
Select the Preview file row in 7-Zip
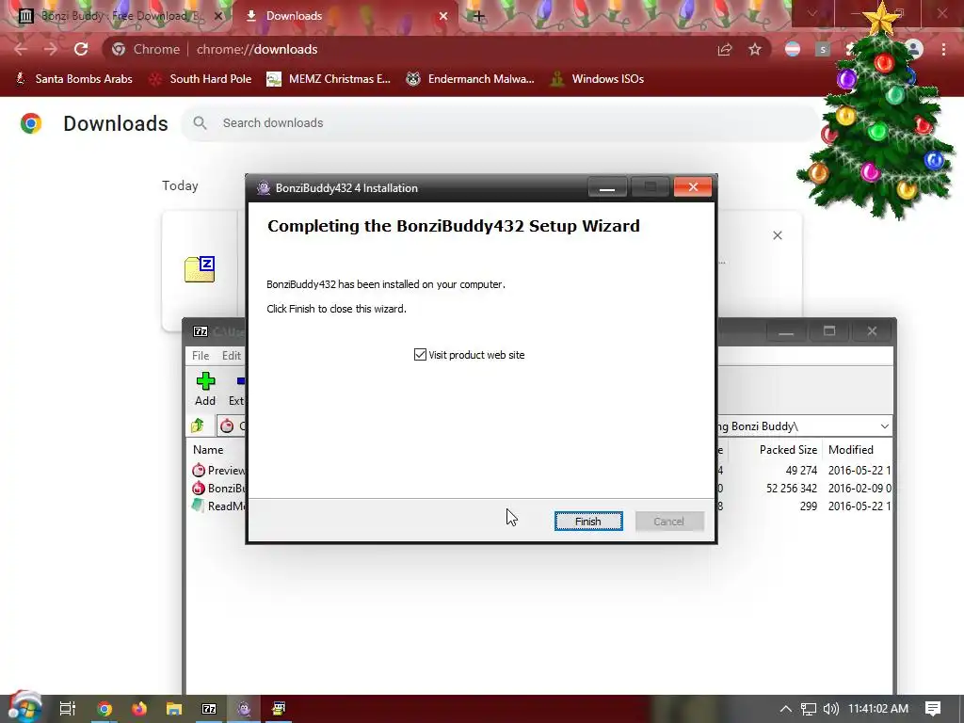(x=218, y=471)
